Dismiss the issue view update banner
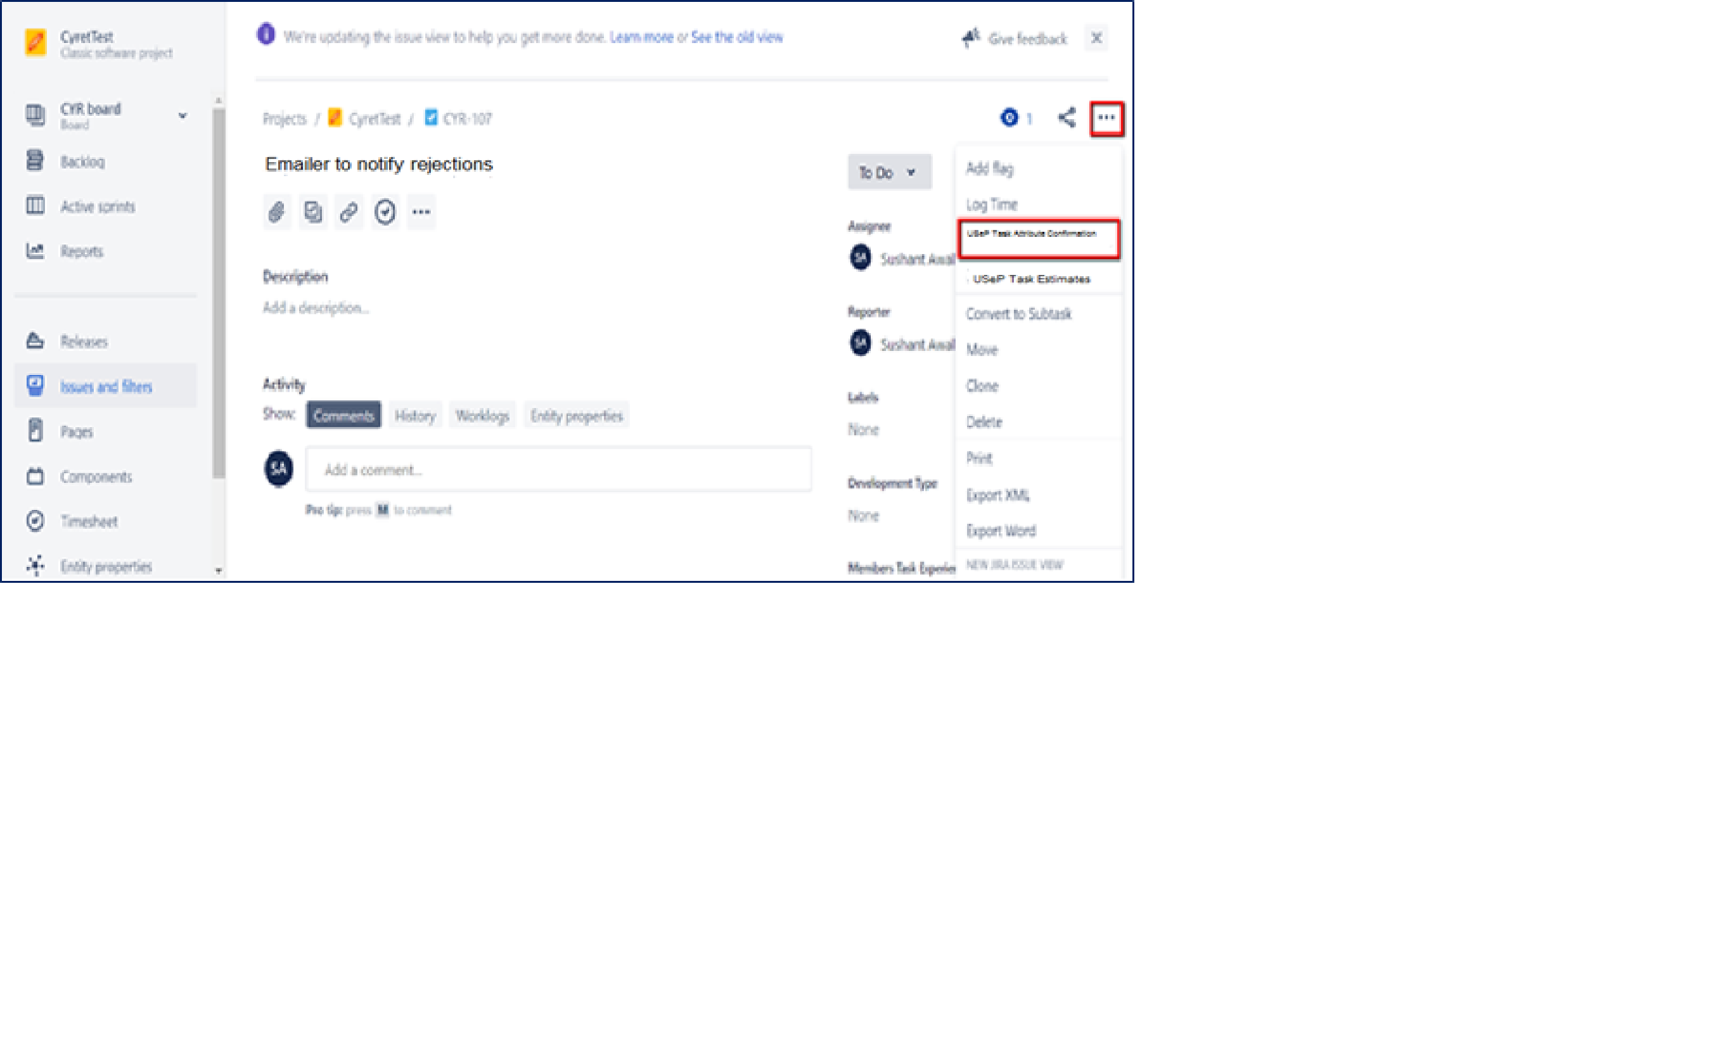The image size is (1730, 1037). click(x=1096, y=38)
